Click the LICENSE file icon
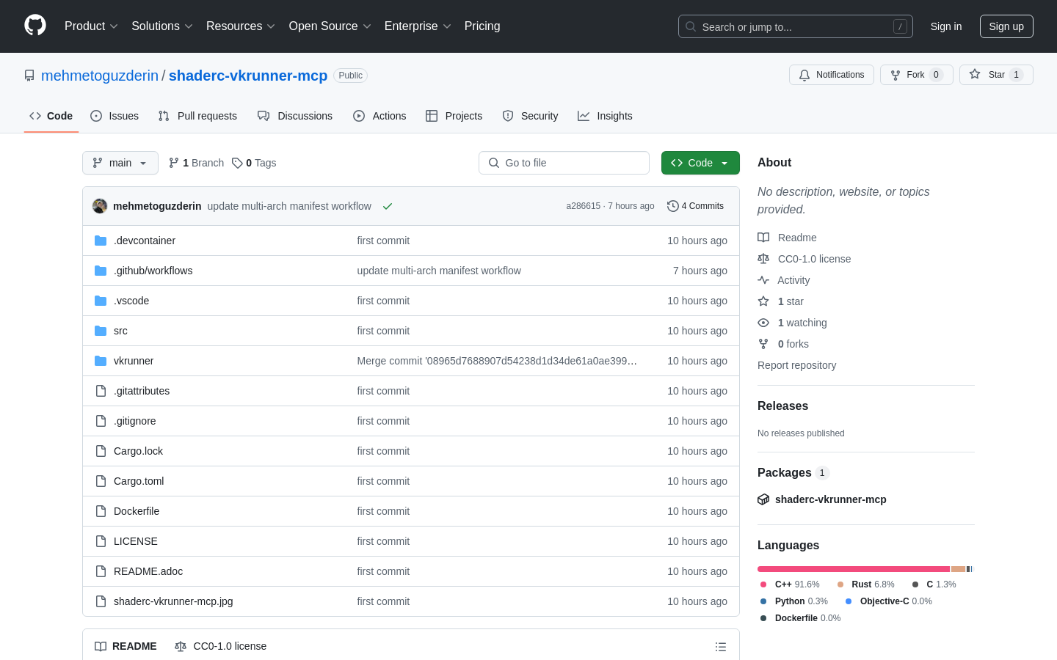This screenshot has width=1057, height=660. pos(101,541)
